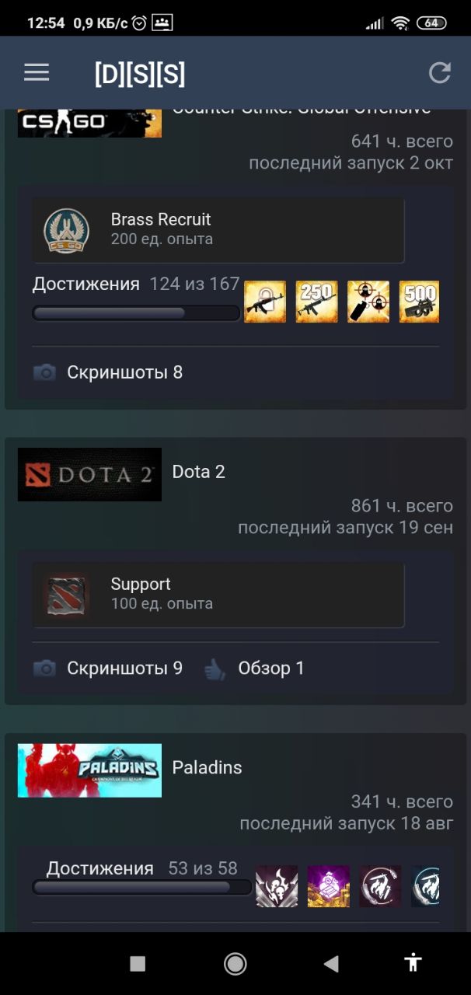Select the 250 rifle achievement icon

[x=317, y=302]
